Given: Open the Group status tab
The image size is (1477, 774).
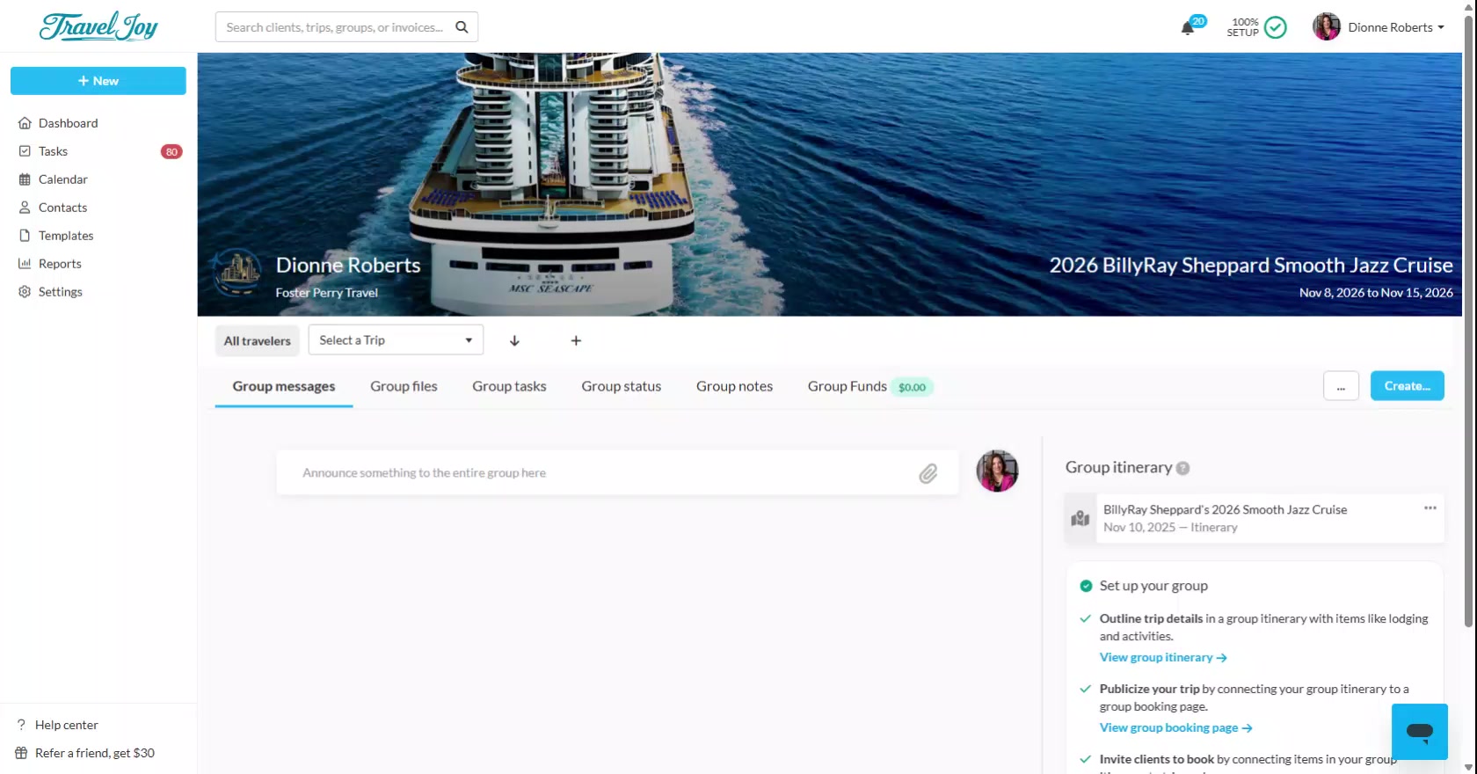Looking at the screenshot, I should point(621,386).
